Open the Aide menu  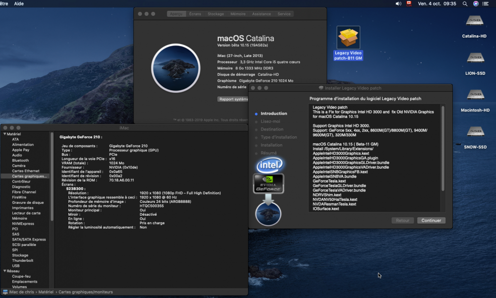[19, 4]
